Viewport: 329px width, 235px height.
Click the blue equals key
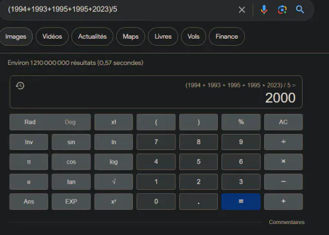click(x=241, y=202)
